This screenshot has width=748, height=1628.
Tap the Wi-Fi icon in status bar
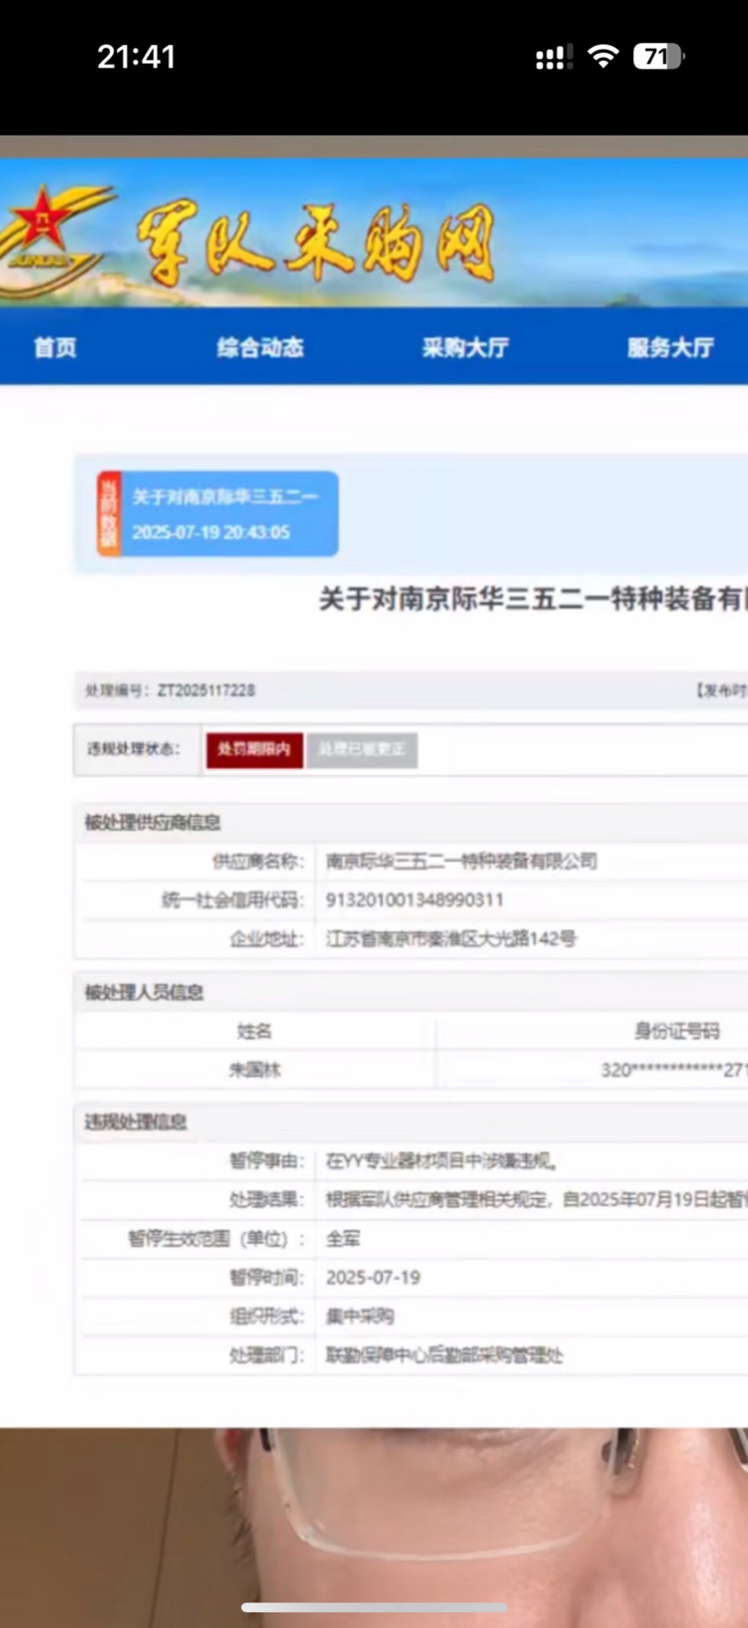[603, 56]
